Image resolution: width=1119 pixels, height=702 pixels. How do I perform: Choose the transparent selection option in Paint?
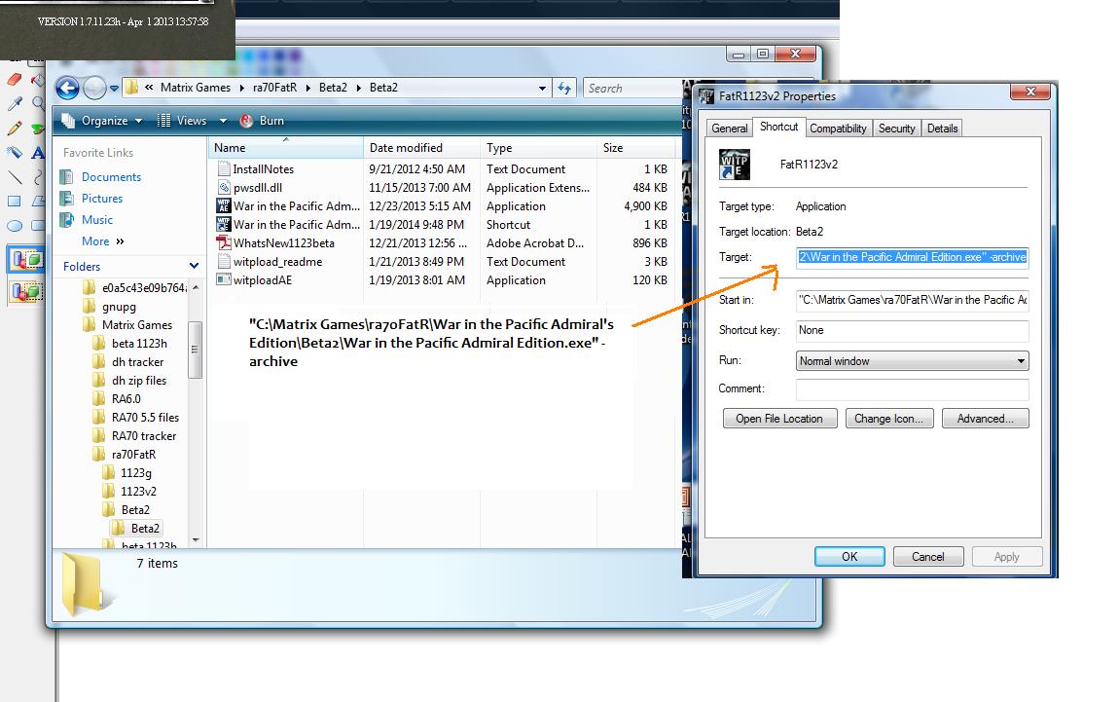click(x=26, y=291)
